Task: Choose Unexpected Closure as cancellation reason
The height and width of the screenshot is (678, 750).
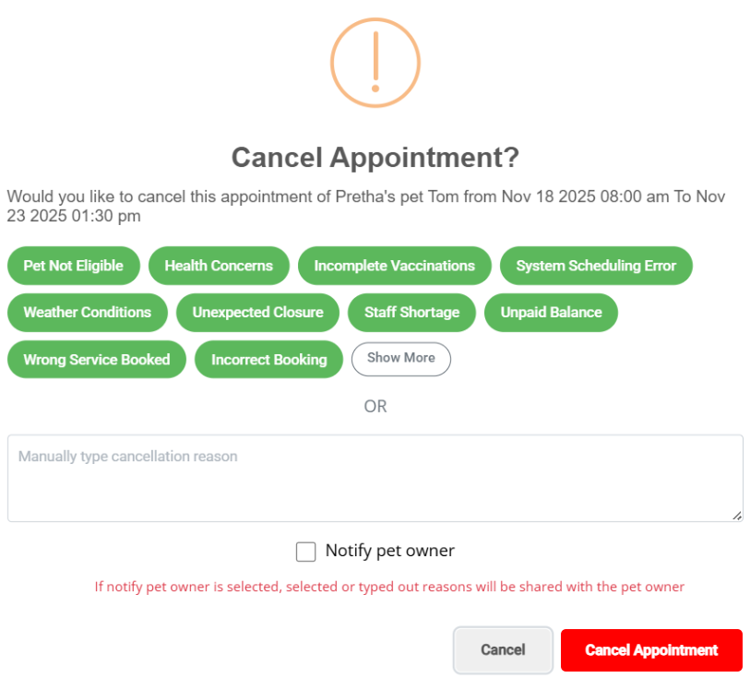Action: coord(257,312)
